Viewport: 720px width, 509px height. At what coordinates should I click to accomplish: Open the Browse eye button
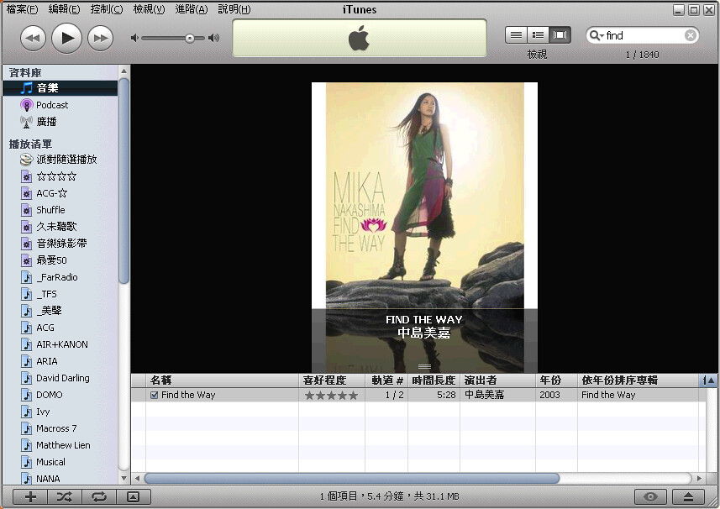tap(650, 496)
